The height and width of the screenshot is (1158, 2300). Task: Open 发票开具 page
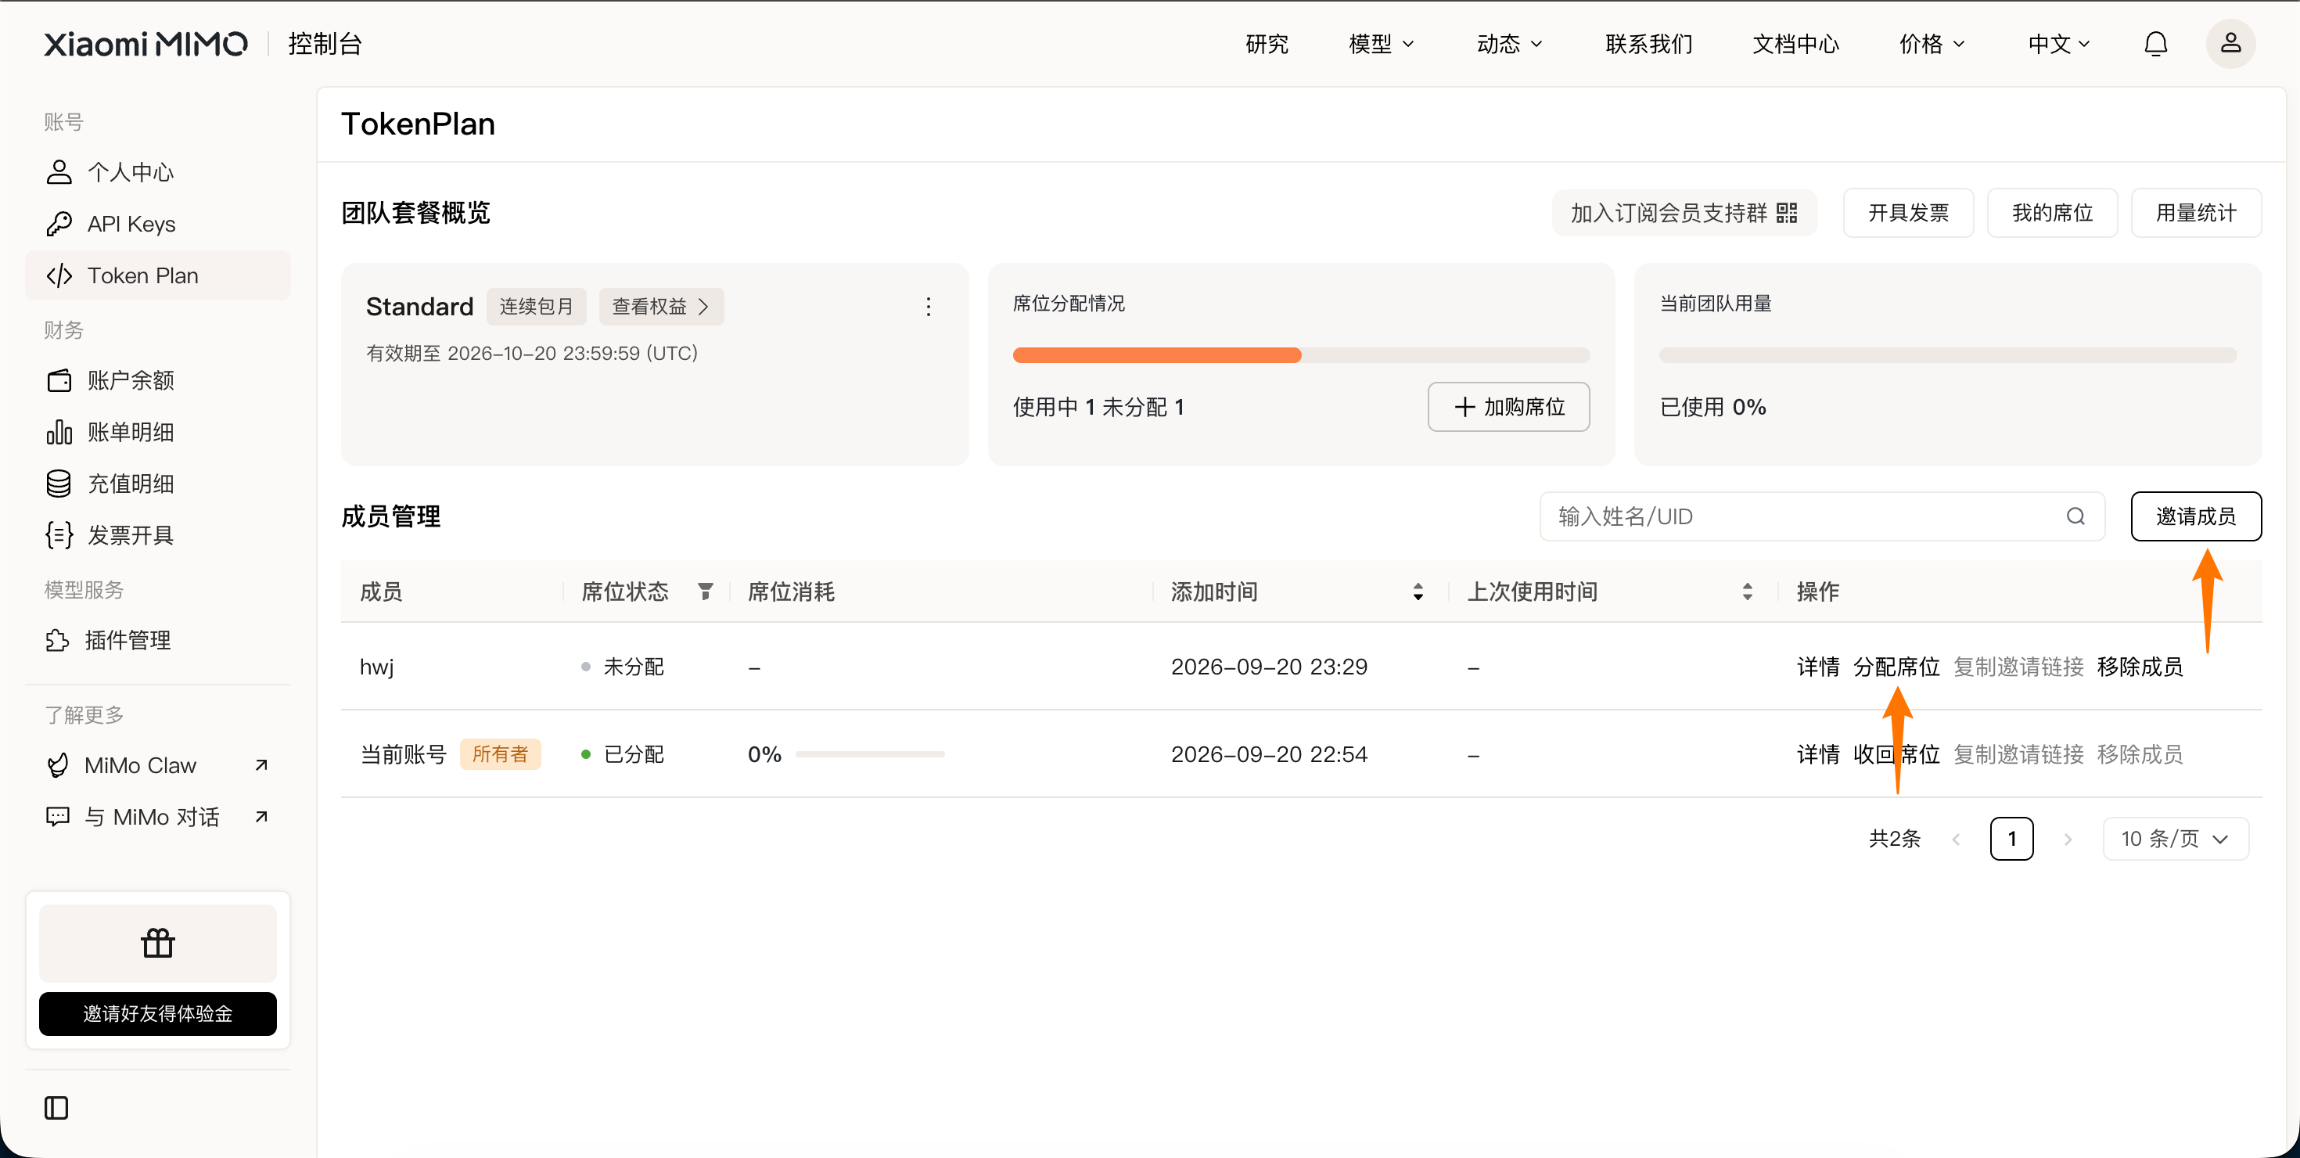tap(158, 535)
